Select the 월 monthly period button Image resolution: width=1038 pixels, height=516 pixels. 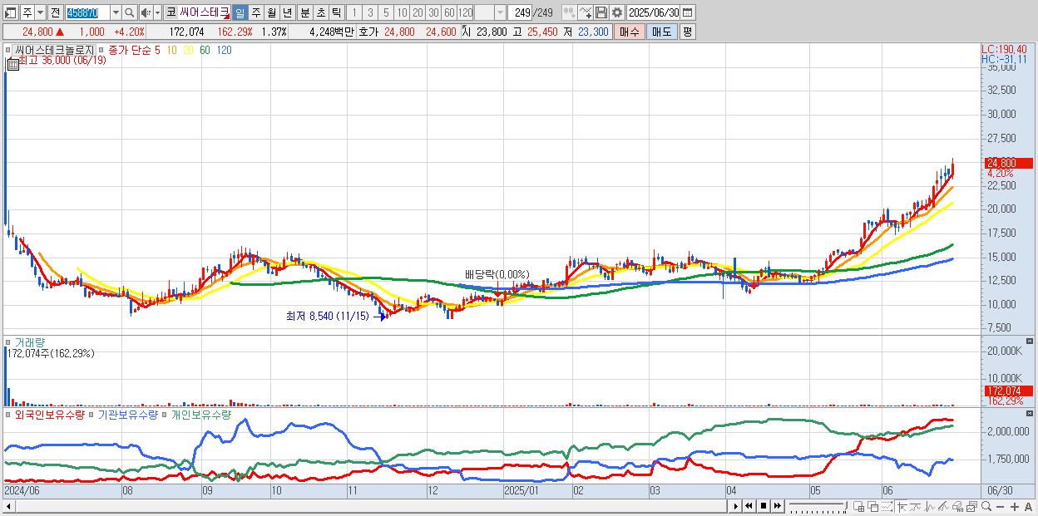pos(271,12)
